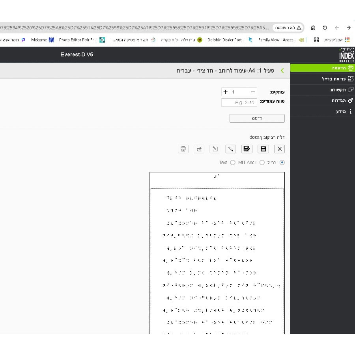Viewport: 355px width, 355px height.
Task: Click the pencil edit document icon
Action: point(231,149)
